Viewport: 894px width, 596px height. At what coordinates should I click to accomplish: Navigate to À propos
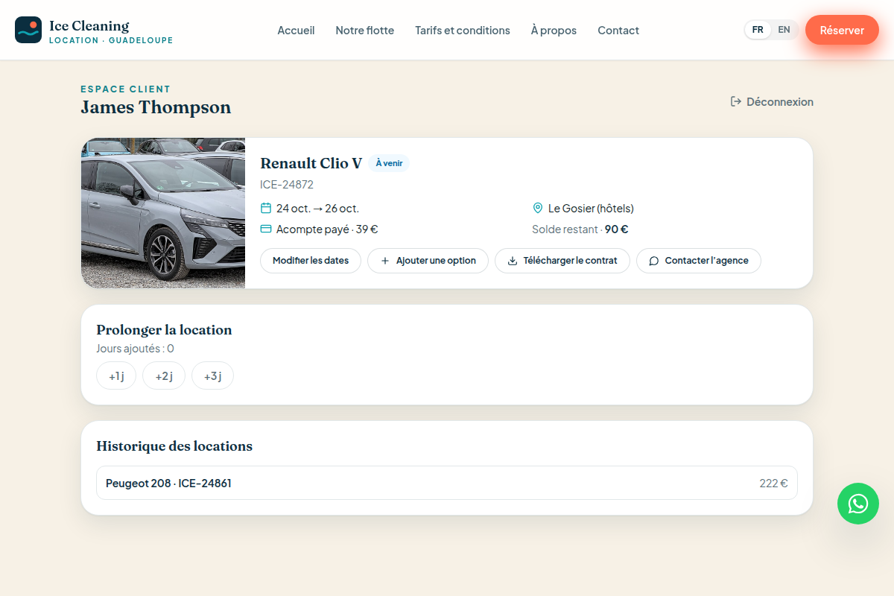[x=554, y=31]
